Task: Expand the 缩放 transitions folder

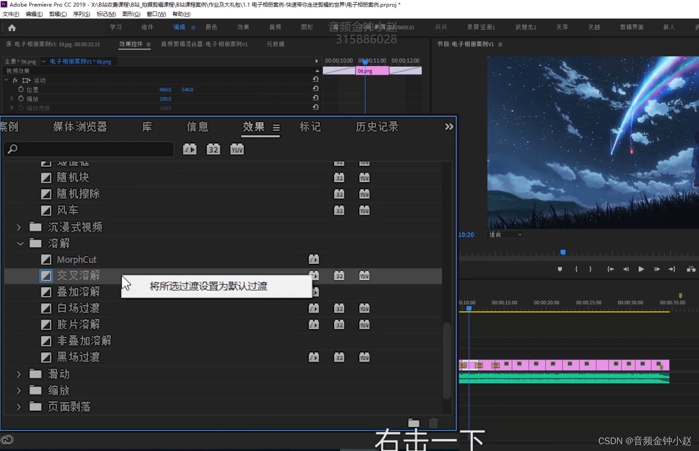Action: 19,390
